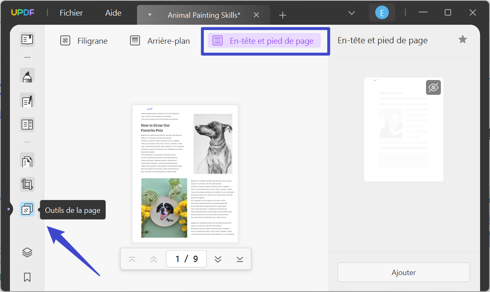Image resolution: width=490 pixels, height=292 pixels.
Task: Open the Aide menu
Action: click(x=113, y=13)
